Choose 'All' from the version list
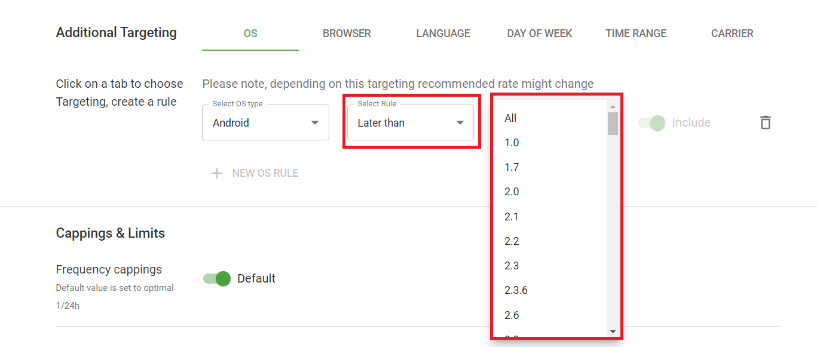Image resolution: width=817 pixels, height=347 pixels. [510, 118]
